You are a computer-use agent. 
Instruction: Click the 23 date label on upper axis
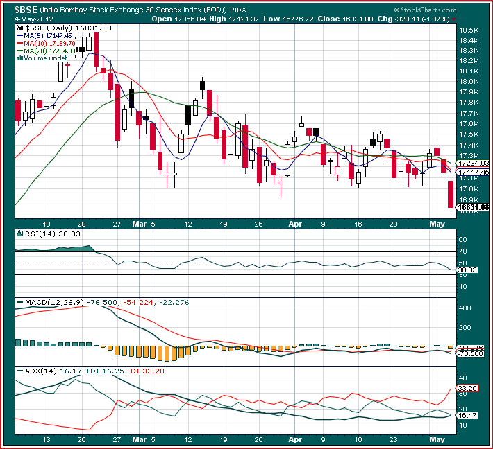click(x=393, y=224)
